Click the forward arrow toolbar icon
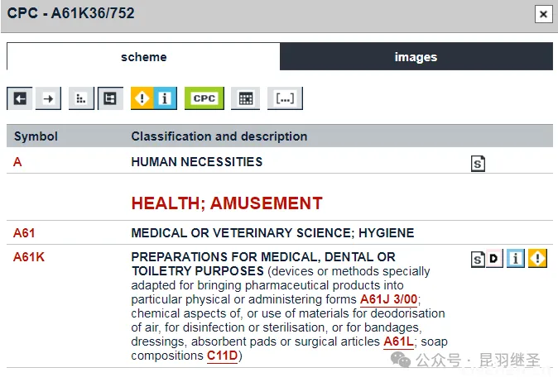558x382 pixels. click(49, 98)
